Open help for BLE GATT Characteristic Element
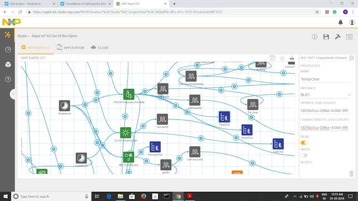 tap(352, 58)
